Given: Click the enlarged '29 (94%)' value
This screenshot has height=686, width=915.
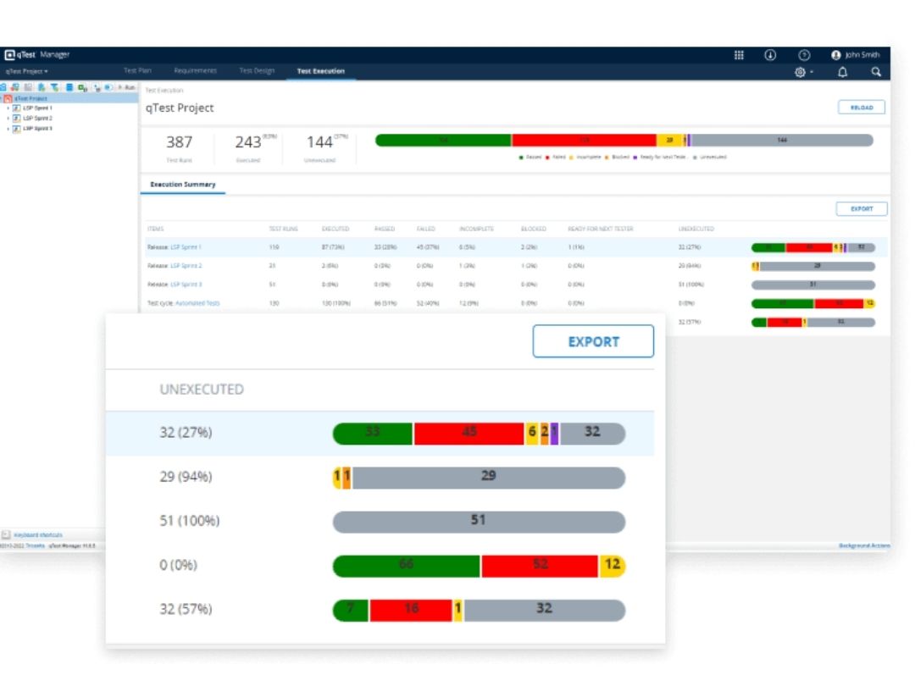Looking at the screenshot, I should [x=186, y=477].
